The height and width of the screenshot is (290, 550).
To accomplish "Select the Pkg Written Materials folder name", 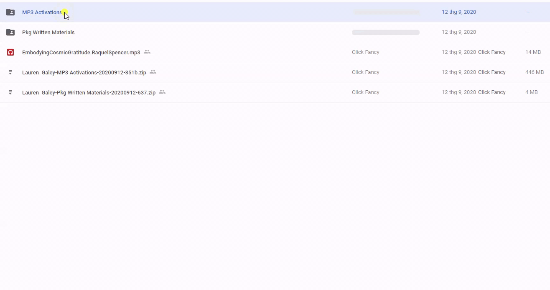I will [x=48, y=32].
